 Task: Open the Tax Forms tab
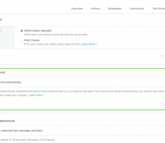pyautogui.click(x=159, y=9)
